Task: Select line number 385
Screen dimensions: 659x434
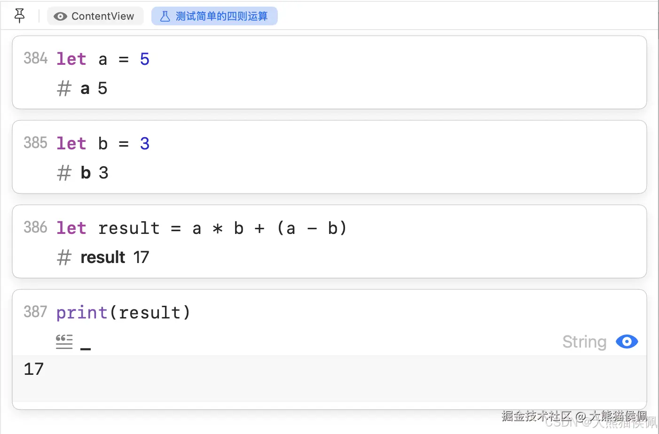Action: (x=36, y=143)
